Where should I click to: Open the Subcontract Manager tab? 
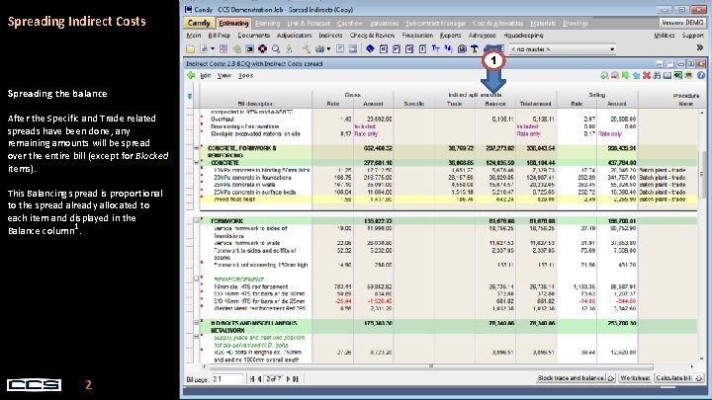click(435, 23)
